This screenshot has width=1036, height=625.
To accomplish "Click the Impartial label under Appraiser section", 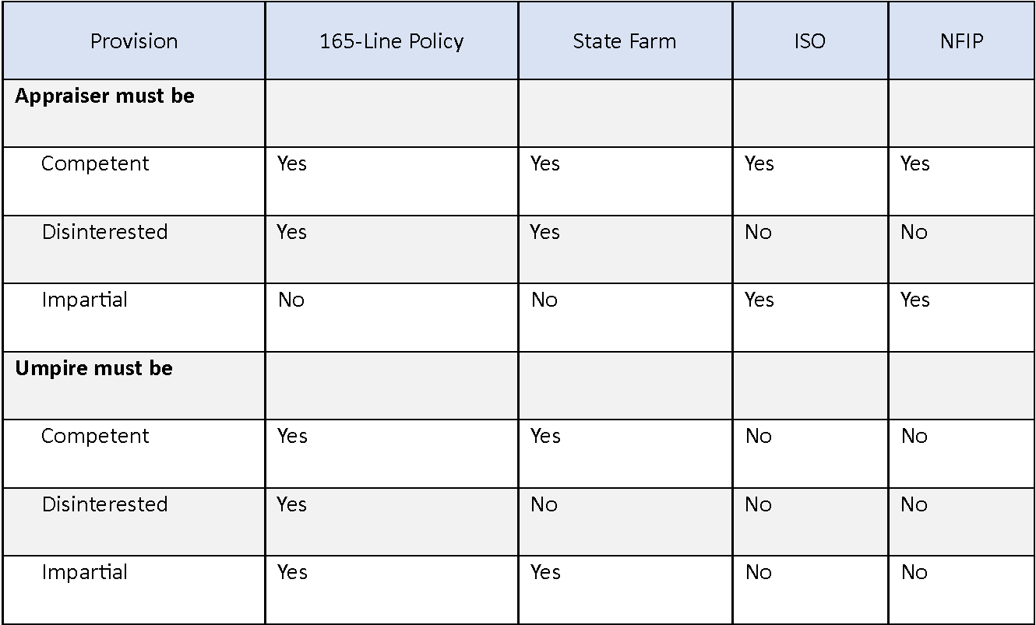I will tap(84, 300).
